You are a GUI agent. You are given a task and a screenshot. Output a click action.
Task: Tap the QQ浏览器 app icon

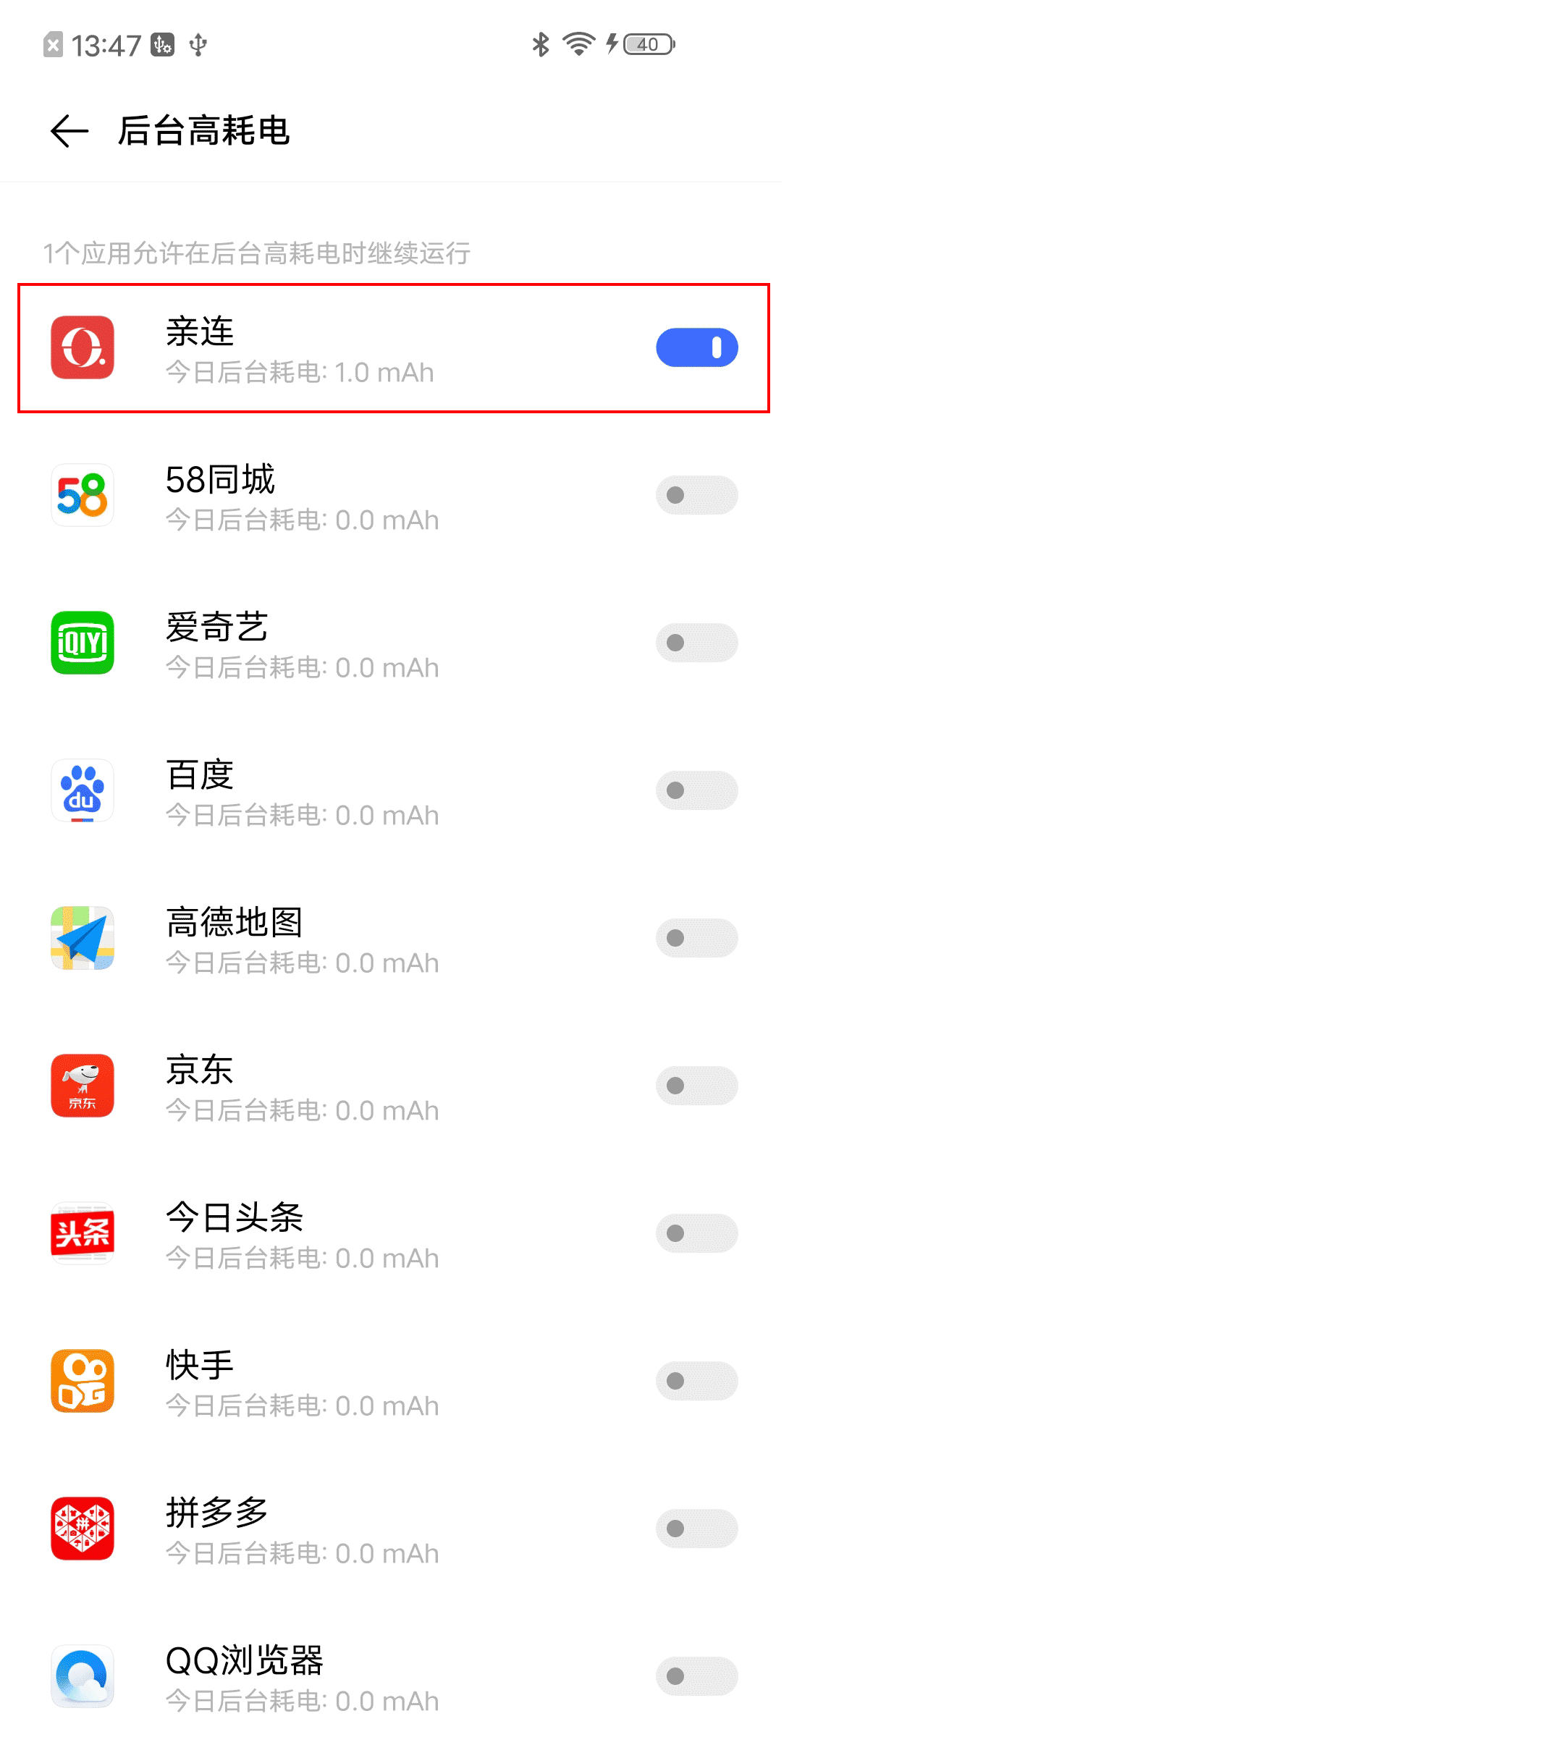click(x=83, y=1676)
